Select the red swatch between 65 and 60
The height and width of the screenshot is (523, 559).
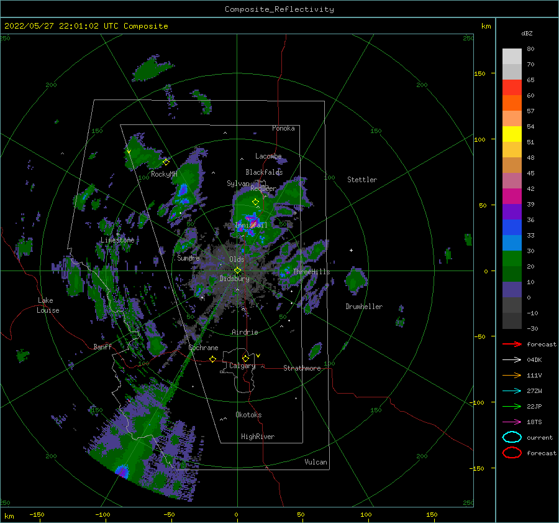pyautogui.click(x=512, y=87)
